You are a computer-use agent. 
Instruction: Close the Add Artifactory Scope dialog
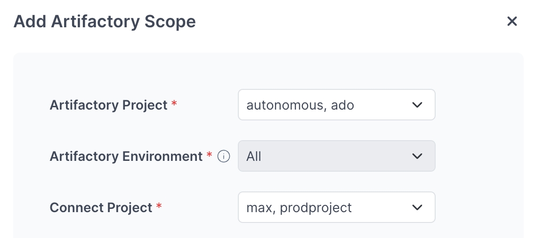tap(512, 21)
